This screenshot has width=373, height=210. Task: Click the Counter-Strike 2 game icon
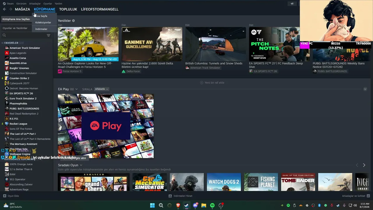point(7,78)
